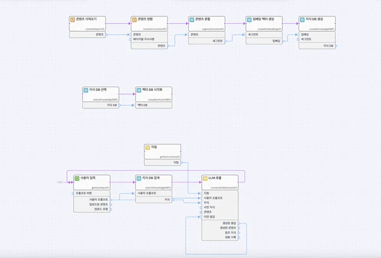381x258 pixels.
Task: Select the teal icon on 지식 DB 검색 node
Action: coord(139,179)
